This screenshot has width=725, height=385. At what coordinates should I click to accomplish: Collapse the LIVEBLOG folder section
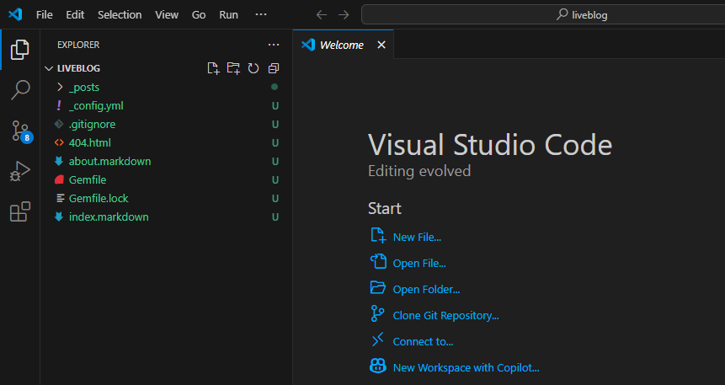tap(49, 68)
